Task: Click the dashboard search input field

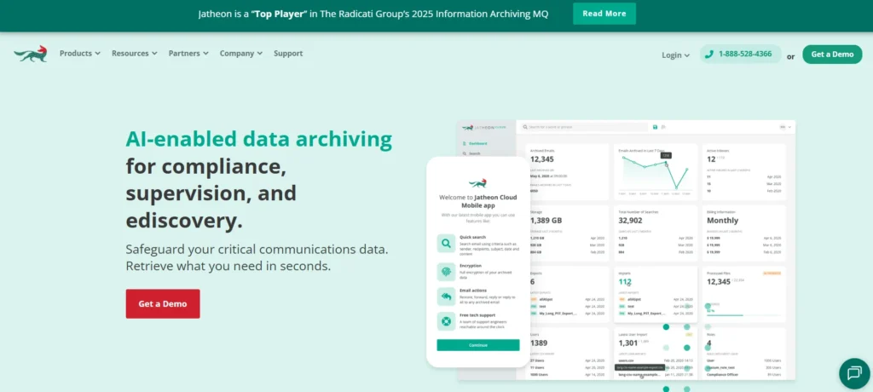Action: point(583,127)
